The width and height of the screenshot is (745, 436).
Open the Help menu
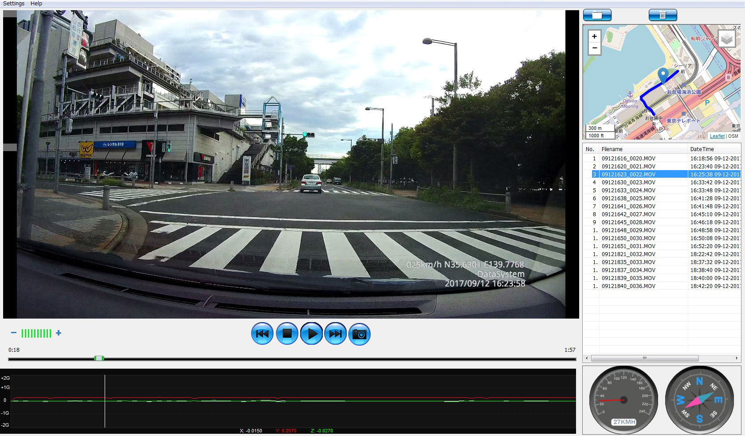pos(36,4)
